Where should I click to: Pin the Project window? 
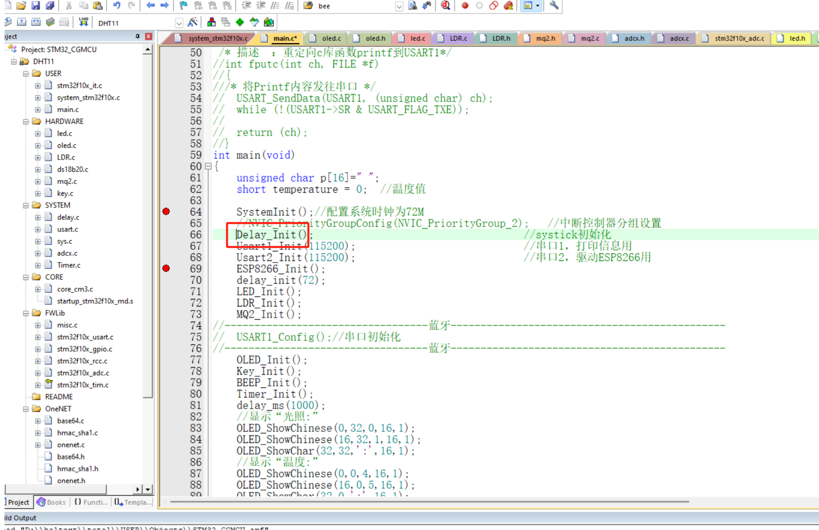137,36
